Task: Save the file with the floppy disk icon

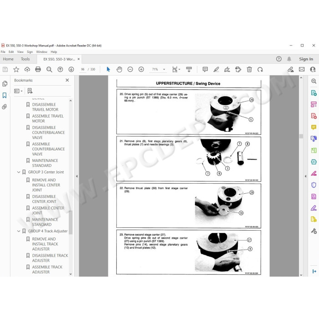Action: coord(5,69)
